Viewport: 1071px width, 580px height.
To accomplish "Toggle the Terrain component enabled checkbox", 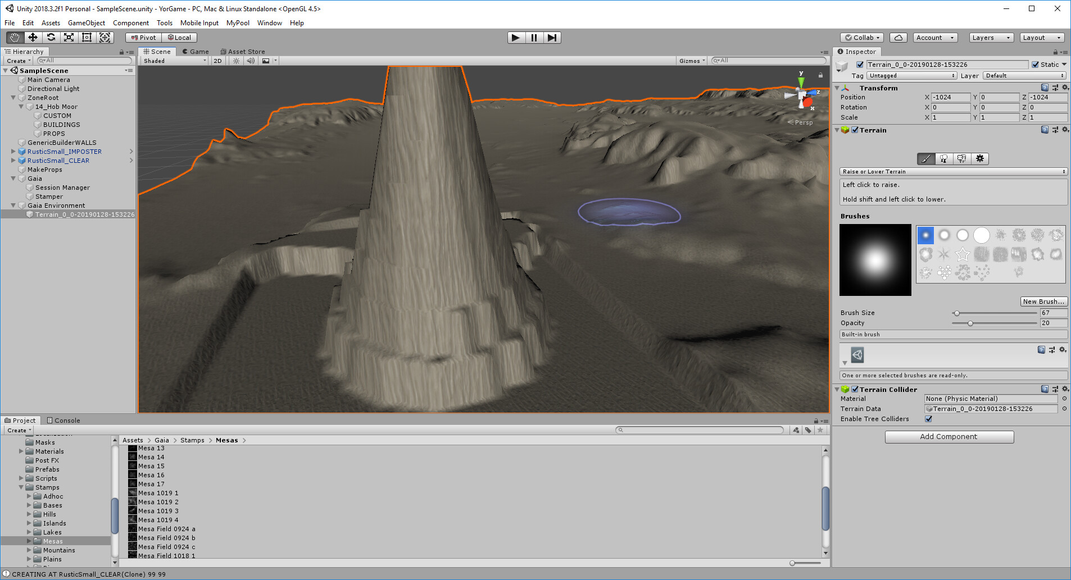I will click(855, 130).
